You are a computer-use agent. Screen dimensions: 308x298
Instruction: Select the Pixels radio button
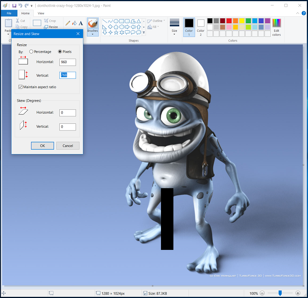pos(60,52)
